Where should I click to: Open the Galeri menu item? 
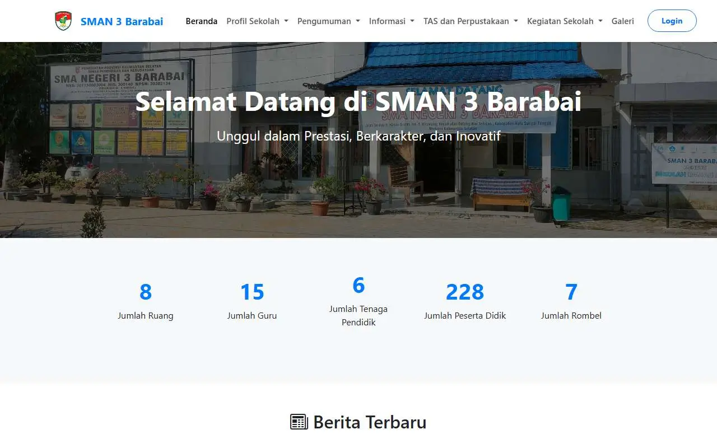623,21
